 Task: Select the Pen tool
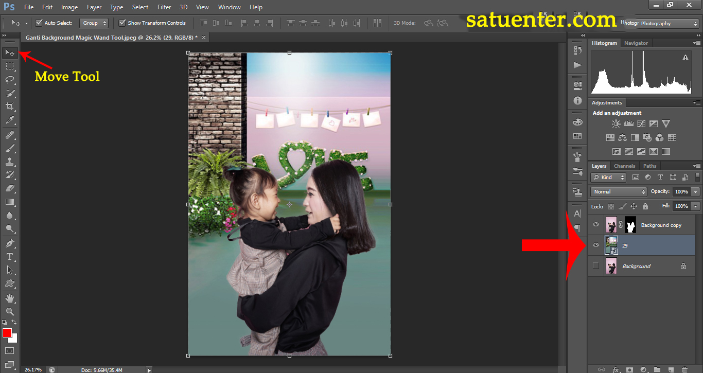10,243
